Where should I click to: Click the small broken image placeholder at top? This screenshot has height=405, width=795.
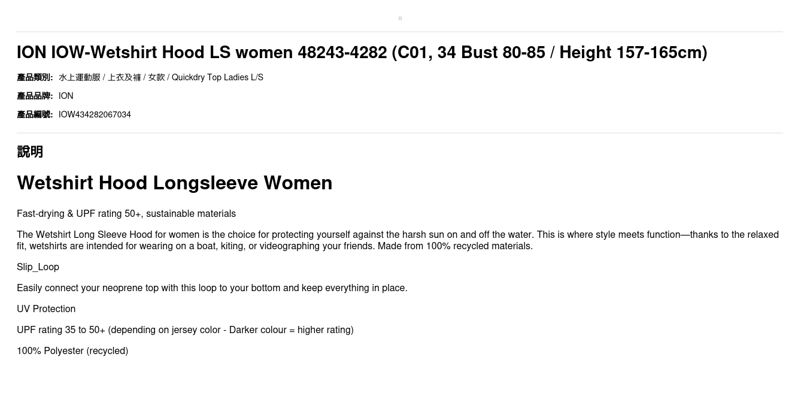click(400, 18)
